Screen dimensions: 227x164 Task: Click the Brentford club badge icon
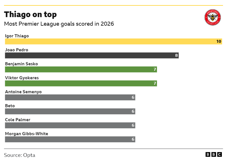coord(212,17)
